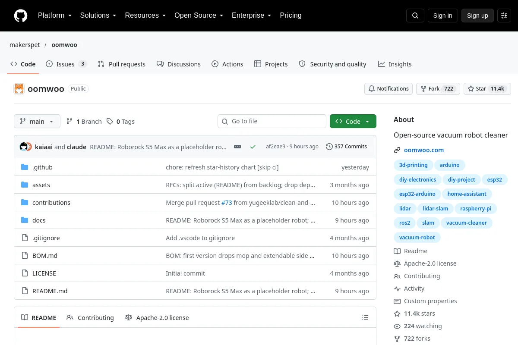The image size is (518, 345).
Task: Open the appearance settings icon button
Action: (x=504, y=16)
